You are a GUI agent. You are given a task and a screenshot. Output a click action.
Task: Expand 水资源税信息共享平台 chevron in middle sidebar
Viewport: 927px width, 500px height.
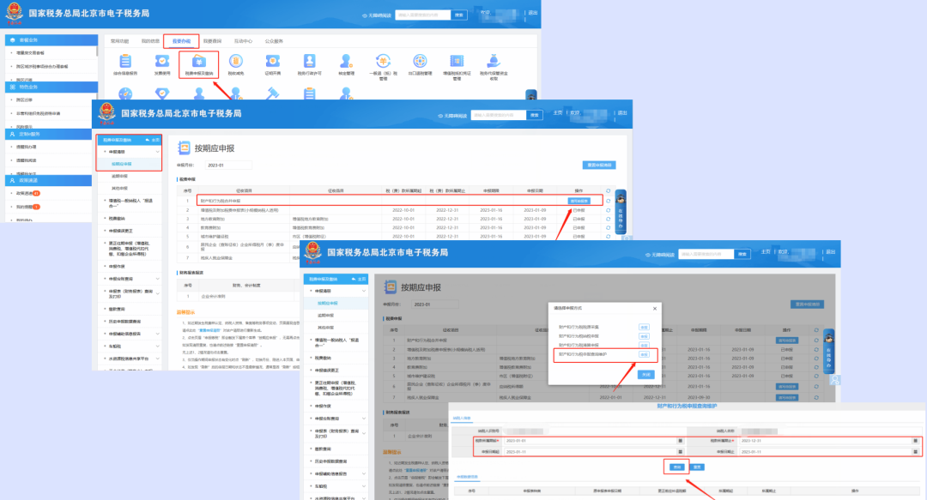pos(157,358)
